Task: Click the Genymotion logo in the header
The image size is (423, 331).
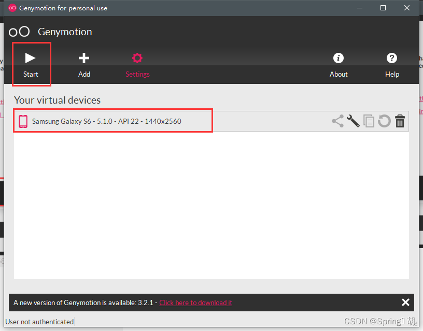Action: (19, 32)
